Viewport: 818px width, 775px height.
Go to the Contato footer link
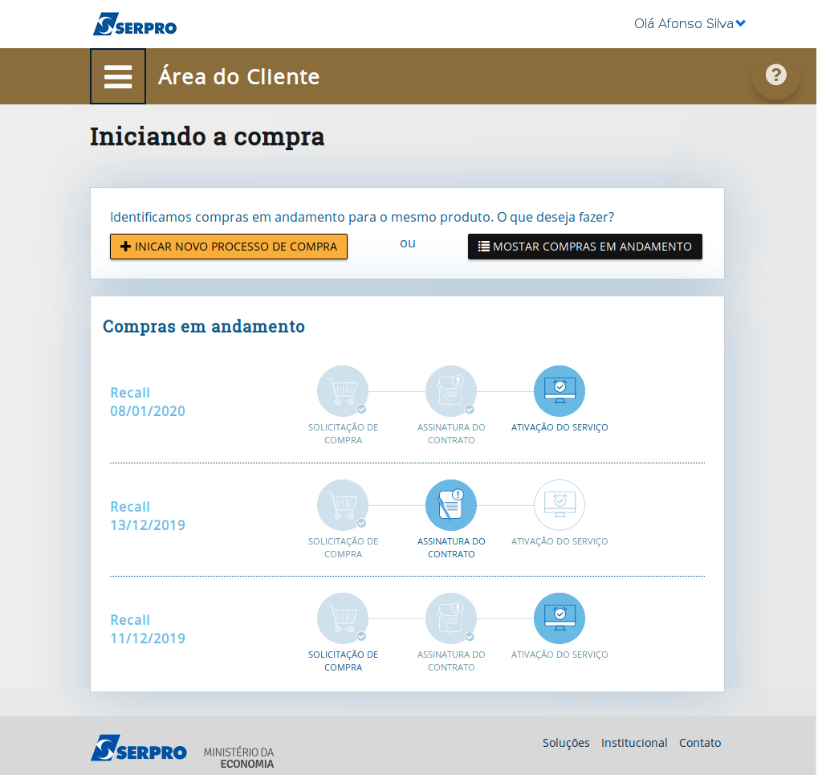coord(700,743)
